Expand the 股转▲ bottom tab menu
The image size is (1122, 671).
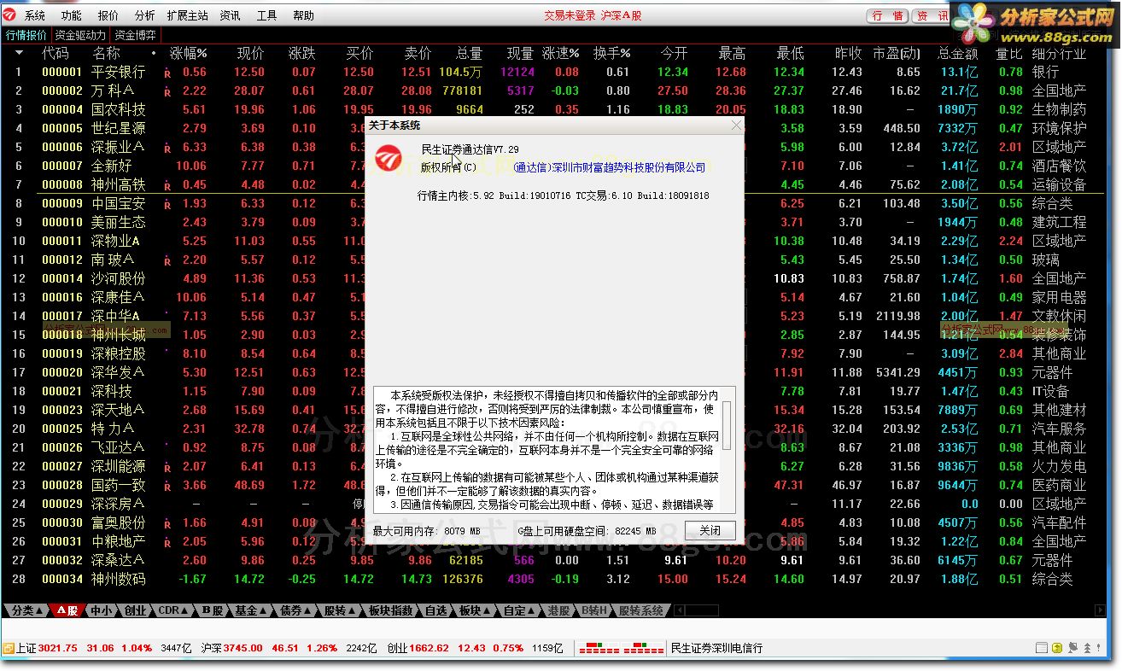[340, 611]
